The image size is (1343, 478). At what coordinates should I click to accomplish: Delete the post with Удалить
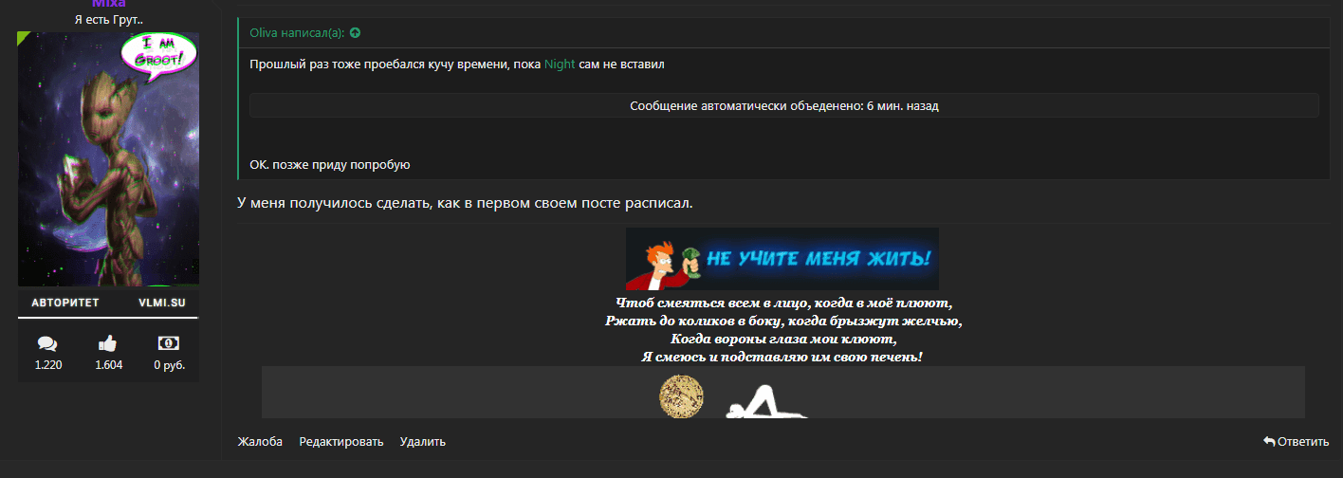423,442
